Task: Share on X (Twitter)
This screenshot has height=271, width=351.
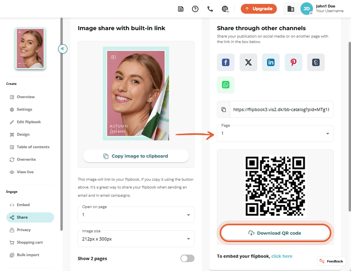Action: [248, 62]
